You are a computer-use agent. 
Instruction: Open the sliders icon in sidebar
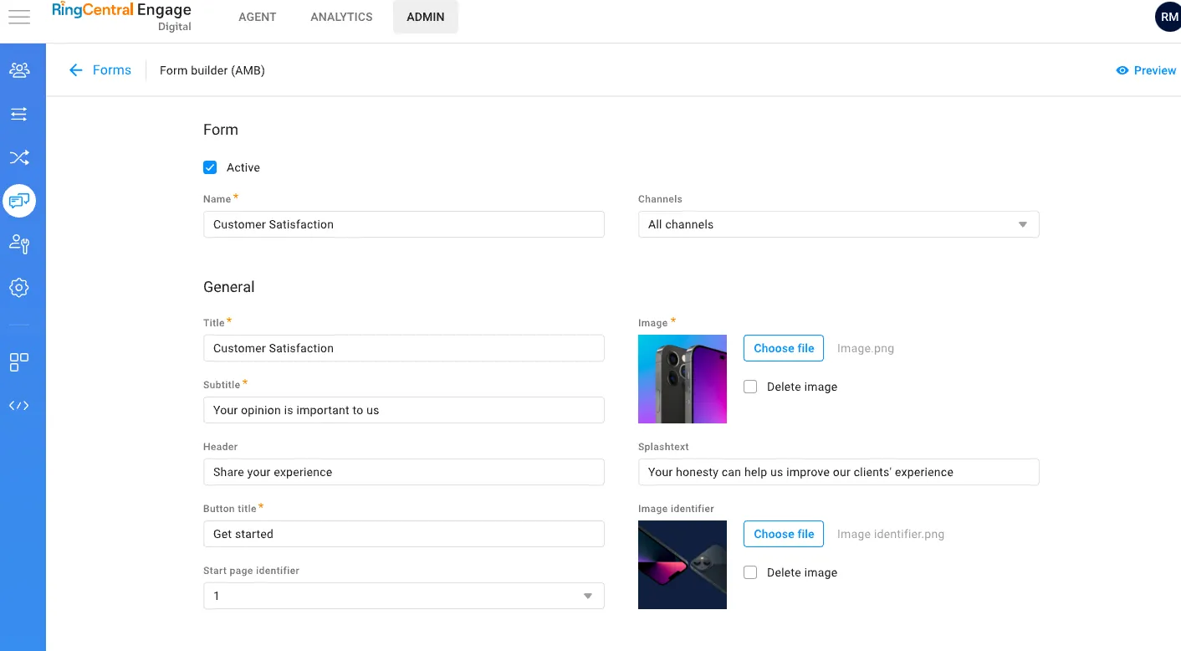(19, 114)
